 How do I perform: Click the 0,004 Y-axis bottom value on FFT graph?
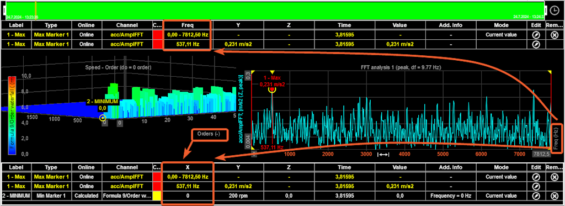[x=248, y=141]
